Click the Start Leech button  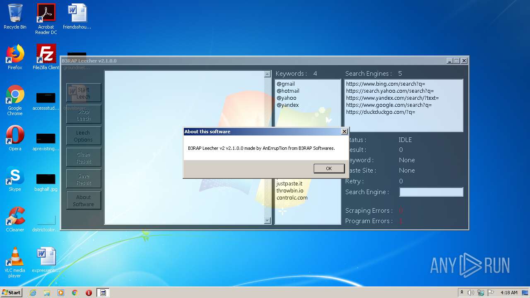84,93
